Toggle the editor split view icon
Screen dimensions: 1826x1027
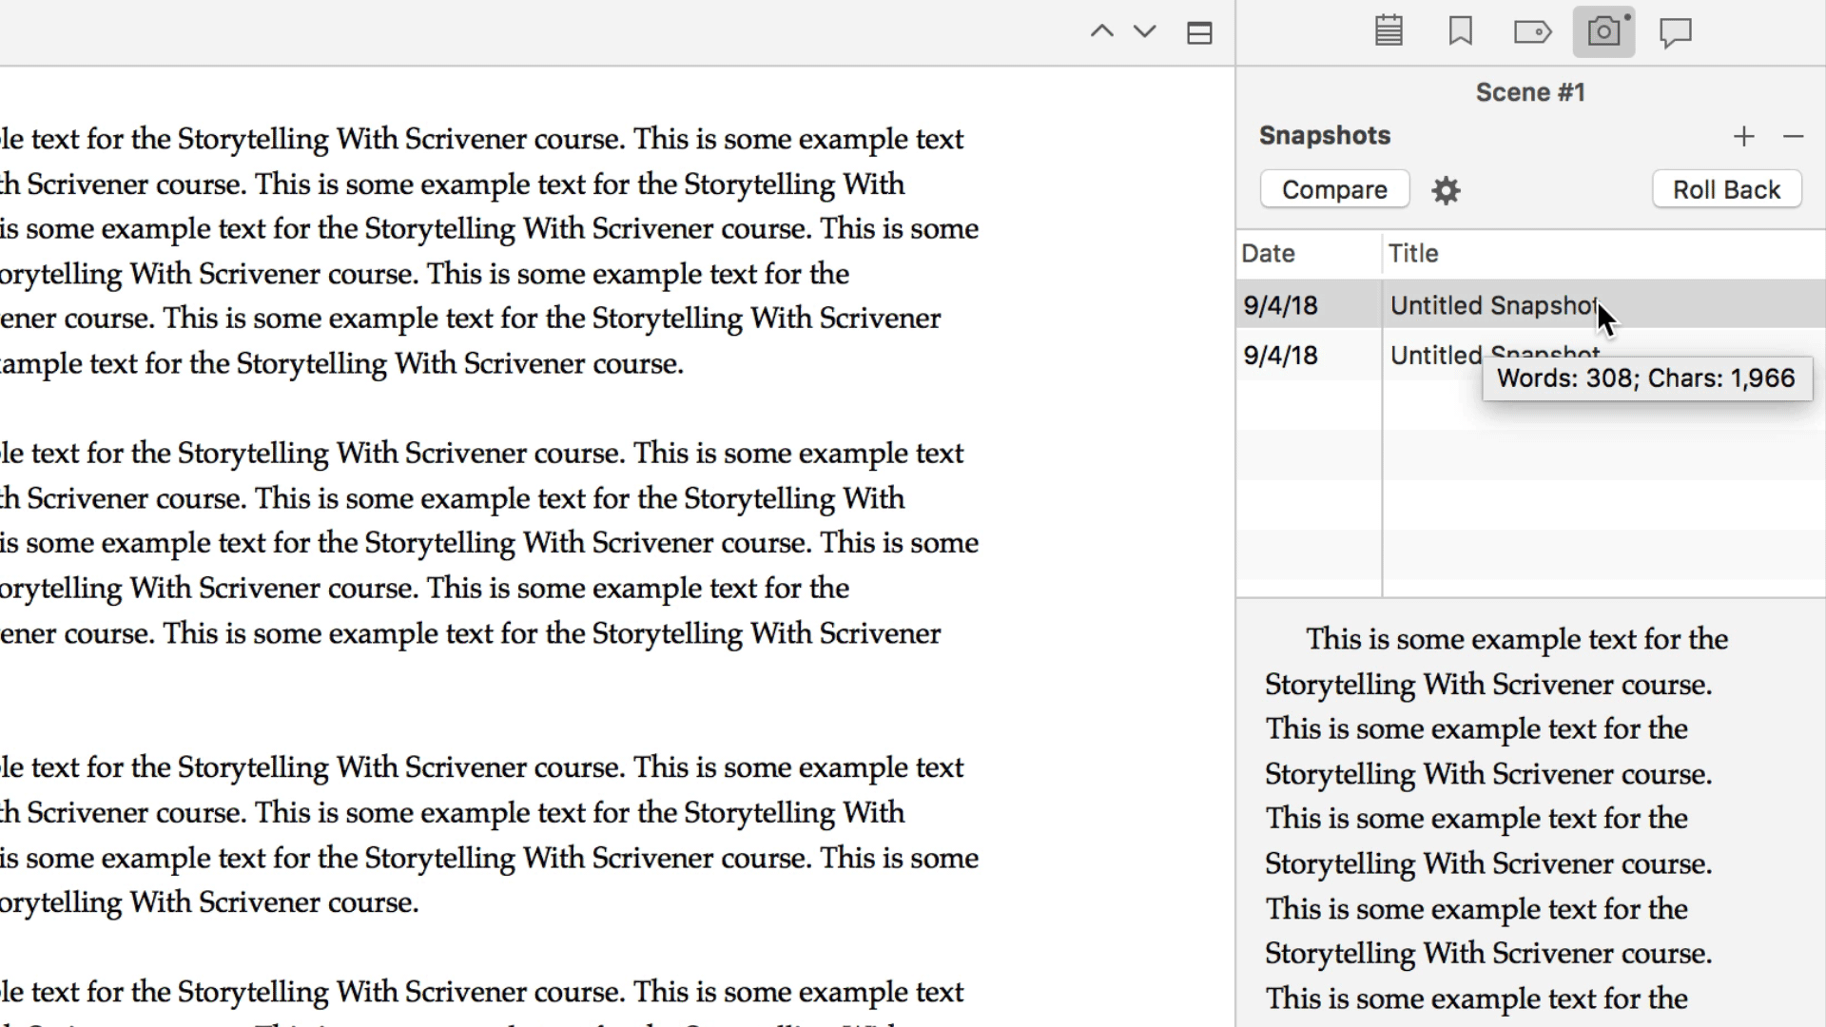tap(1199, 33)
